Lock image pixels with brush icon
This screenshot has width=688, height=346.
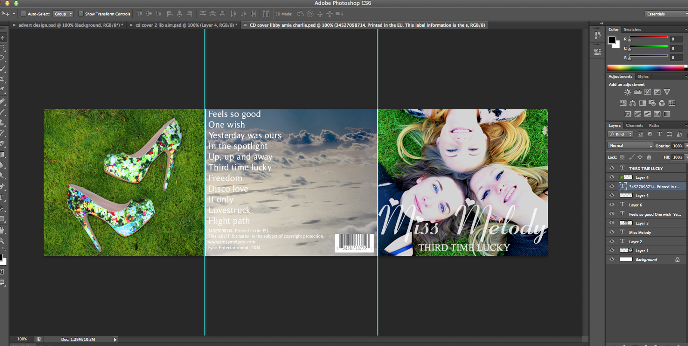[x=631, y=157]
